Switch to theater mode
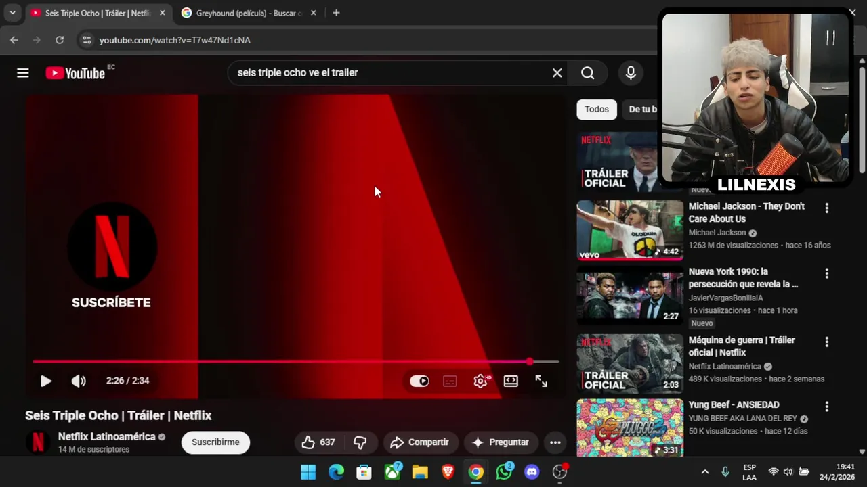The height and width of the screenshot is (487, 867). pos(511,381)
